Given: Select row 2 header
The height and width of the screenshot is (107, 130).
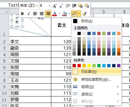Looking at the screenshot, I should pyautogui.click(x=4, y=42).
